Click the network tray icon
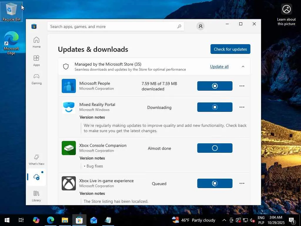301x226 pixels. 245,220
